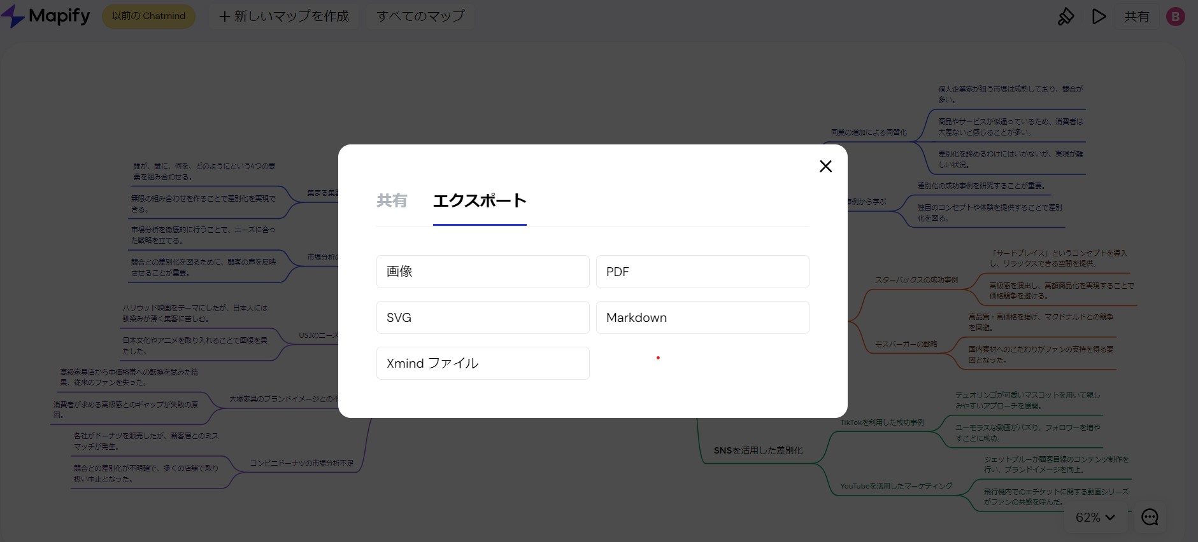The width and height of the screenshot is (1198, 542).
Task: Select node starting 商品やサービスが似通っている
Action: pyautogui.click(x=1010, y=127)
